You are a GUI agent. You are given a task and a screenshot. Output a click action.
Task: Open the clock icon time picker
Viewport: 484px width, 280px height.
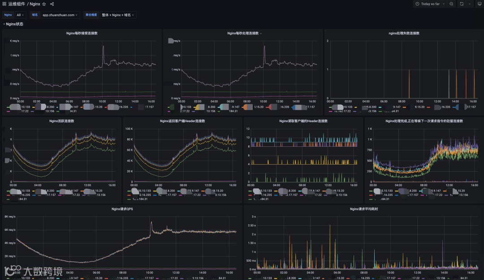pyautogui.click(x=417, y=4)
